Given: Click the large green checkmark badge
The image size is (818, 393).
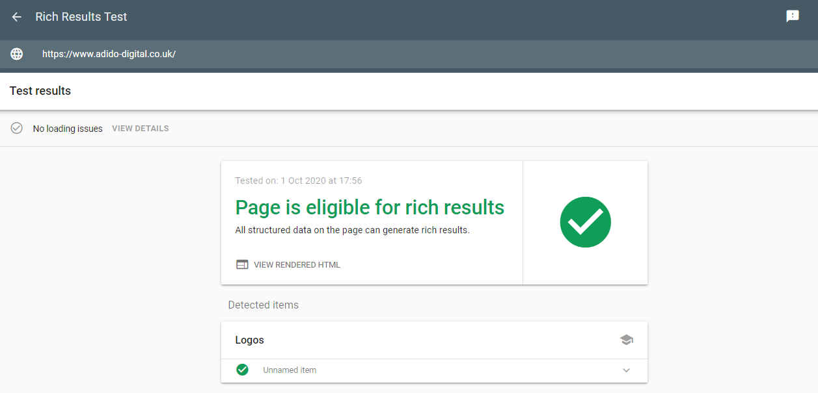Looking at the screenshot, I should pyautogui.click(x=585, y=222).
